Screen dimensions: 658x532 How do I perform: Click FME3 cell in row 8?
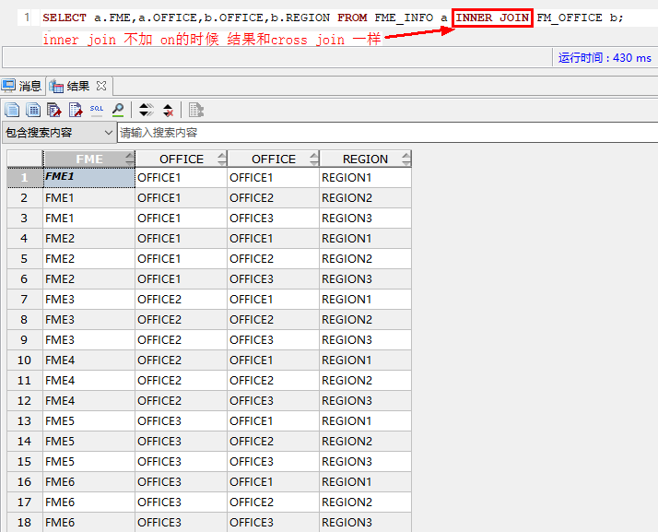[88, 320]
